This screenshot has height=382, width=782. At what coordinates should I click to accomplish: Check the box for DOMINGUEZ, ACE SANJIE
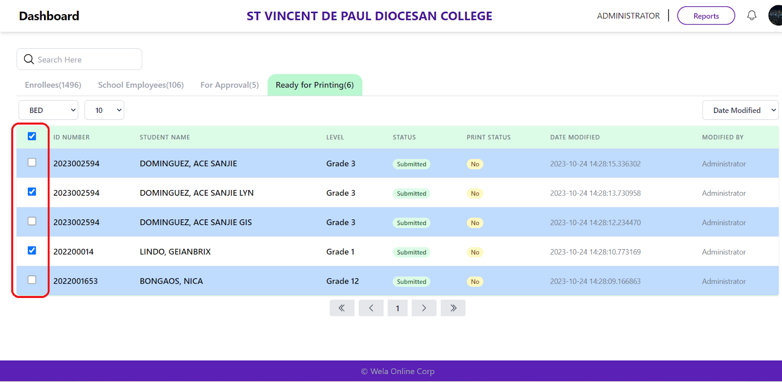click(32, 162)
